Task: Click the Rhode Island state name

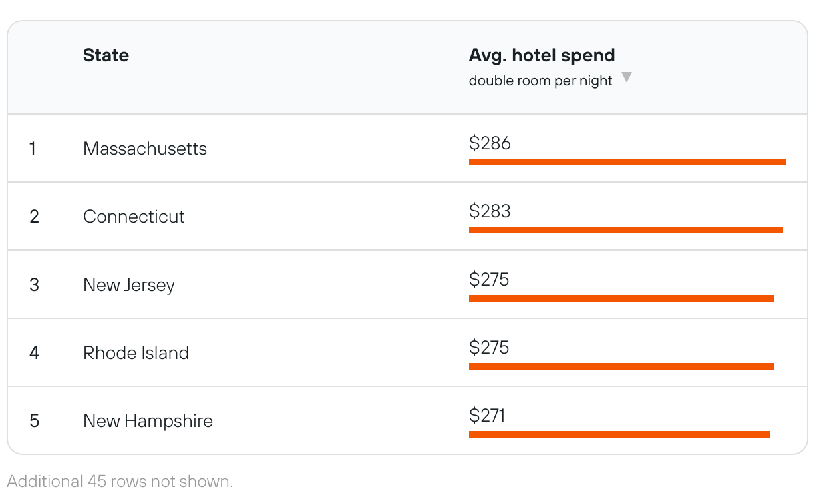Action: pos(136,353)
